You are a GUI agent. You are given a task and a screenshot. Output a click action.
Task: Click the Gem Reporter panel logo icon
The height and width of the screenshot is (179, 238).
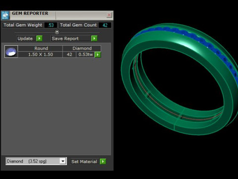pyautogui.click(x=5, y=15)
